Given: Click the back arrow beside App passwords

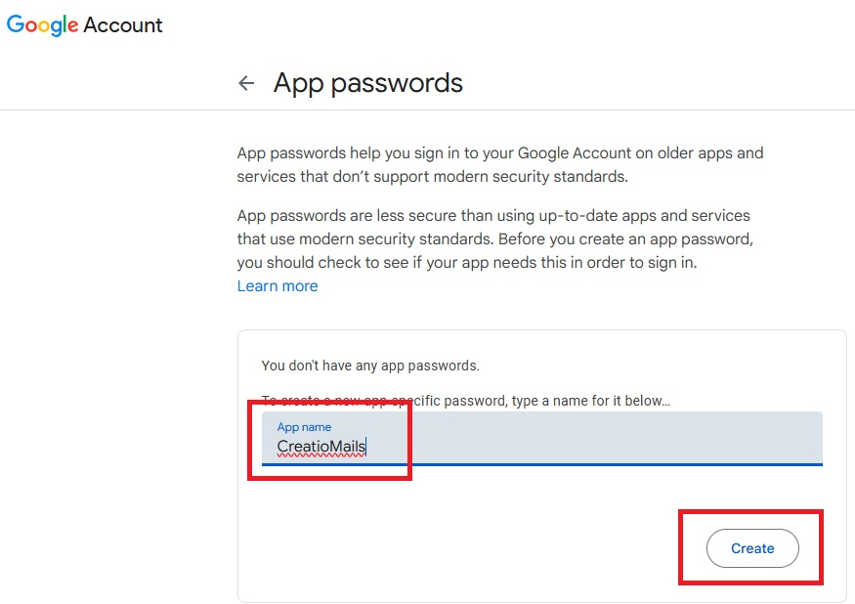Looking at the screenshot, I should click(x=246, y=84).
